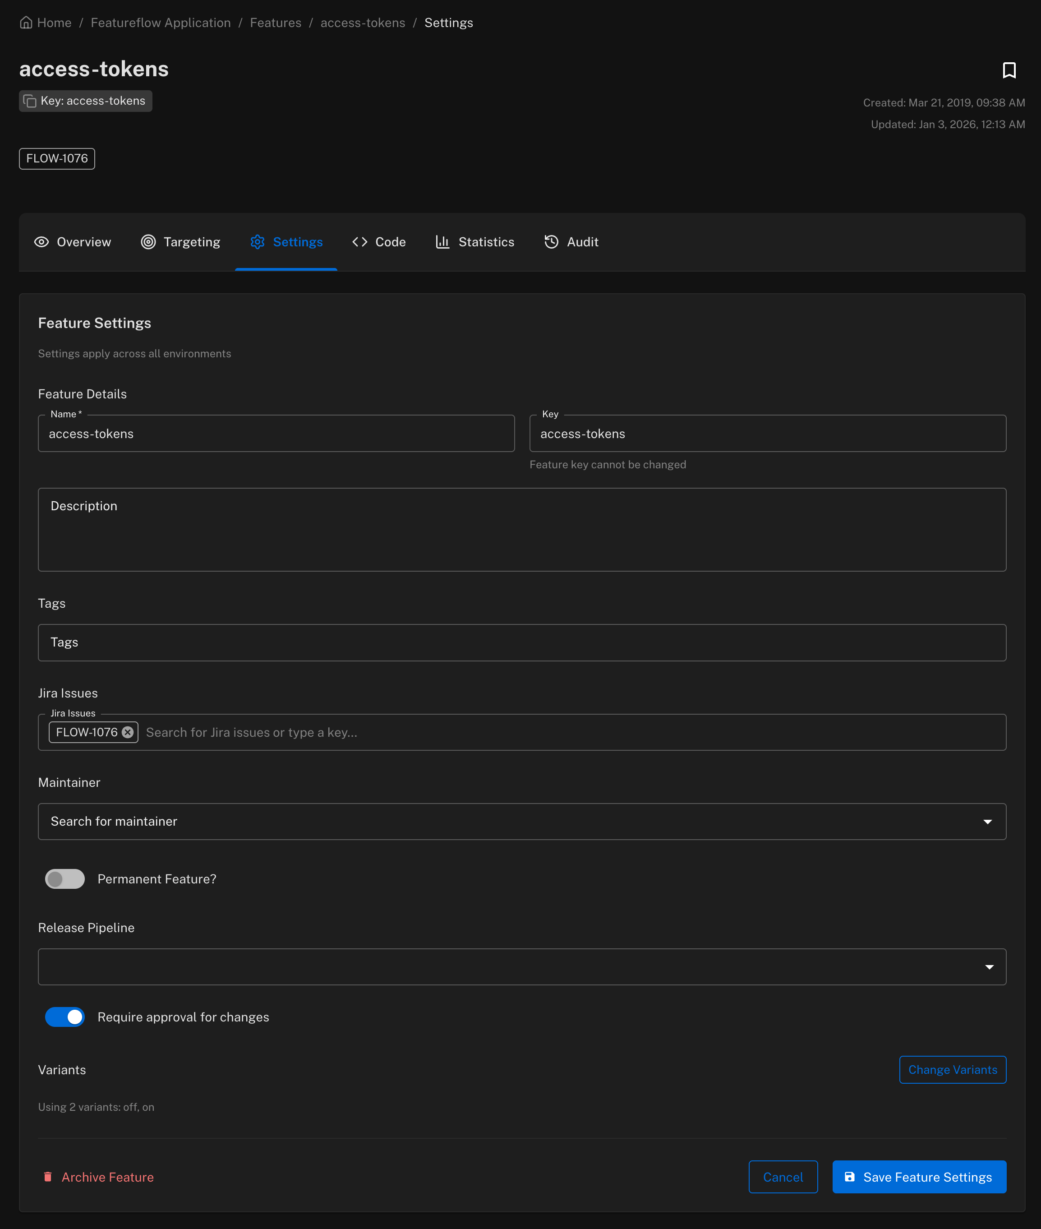Click the Tags input field
This screenshot has height=1229, width=1041.
tap(522, 642)
